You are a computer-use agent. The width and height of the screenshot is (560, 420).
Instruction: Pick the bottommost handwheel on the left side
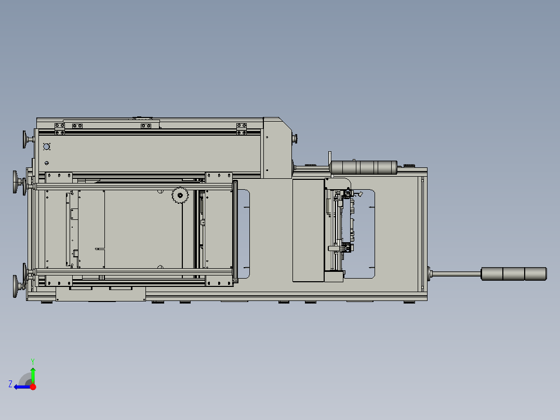pos(16,286)
